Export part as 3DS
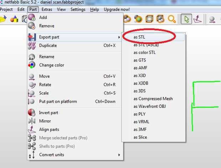This screenshot has width=221, height=168. pos(154,91)
